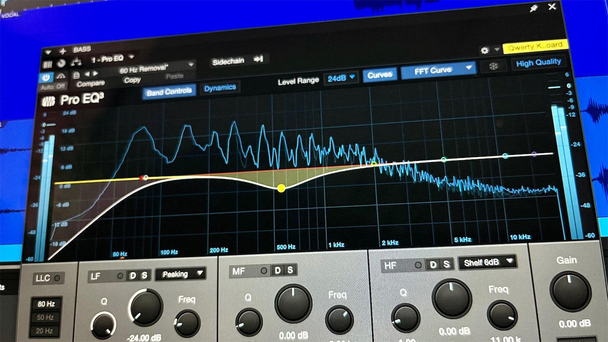Select the 50 Hz LLC frequency option
608x342 pixels.
tap(45, 317)
